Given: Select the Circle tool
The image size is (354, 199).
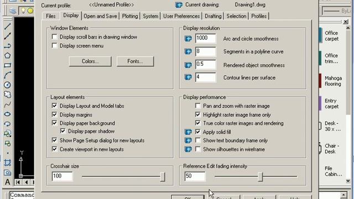Looking at the screenshot, I should pyautogui.click(x=7, y=85).
